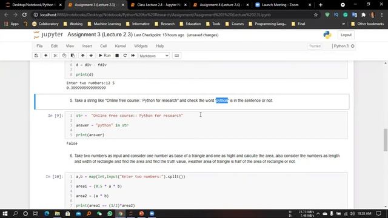The width and height of the screenshot is (388, 218).
Task: Open Windows search in taskbar
Action: (15, 213)
